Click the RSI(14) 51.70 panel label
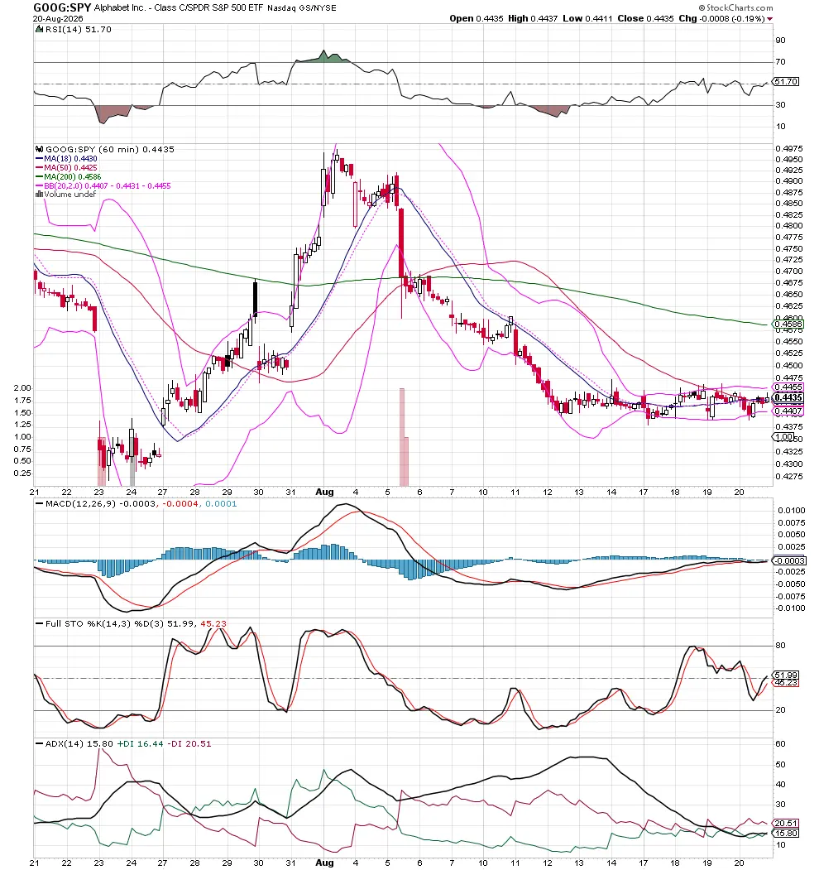The width and height of the screenshot is (819, 870). pos(79,30)
